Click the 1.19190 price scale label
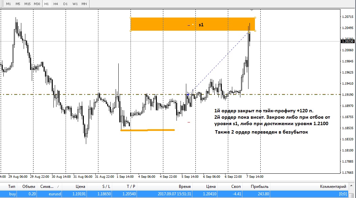This screenshot has height=198, width=356. [348, 94]
